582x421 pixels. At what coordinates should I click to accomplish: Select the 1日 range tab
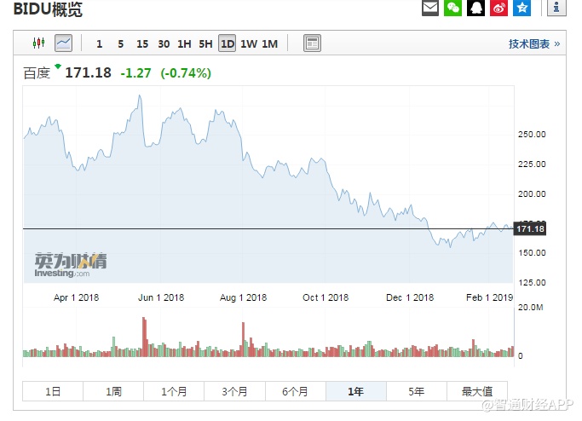point(53,391)
